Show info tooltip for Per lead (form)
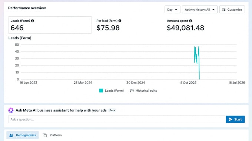The image size is (252, 141). pos(120,21)
